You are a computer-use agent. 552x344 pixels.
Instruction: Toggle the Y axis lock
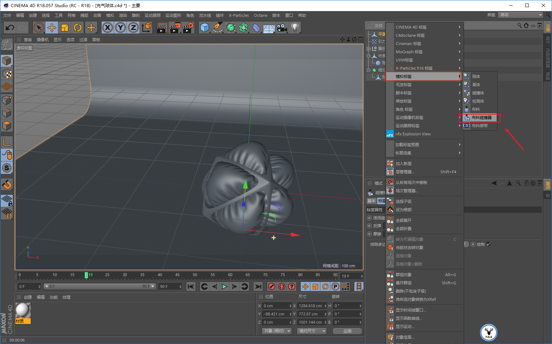tap(120, 28)
